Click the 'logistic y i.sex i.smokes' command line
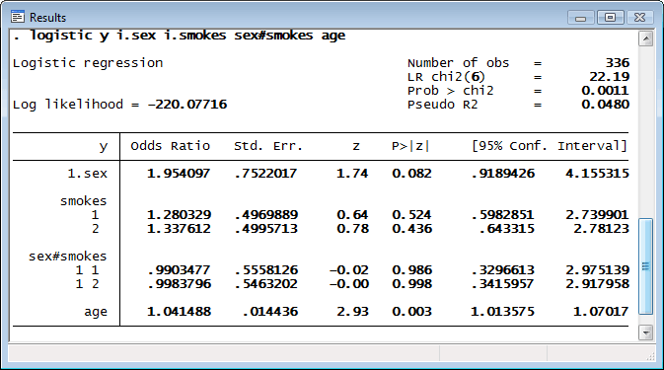Image resolution: width=664 pixels, height=370 pixels. [x=180, y=36]
